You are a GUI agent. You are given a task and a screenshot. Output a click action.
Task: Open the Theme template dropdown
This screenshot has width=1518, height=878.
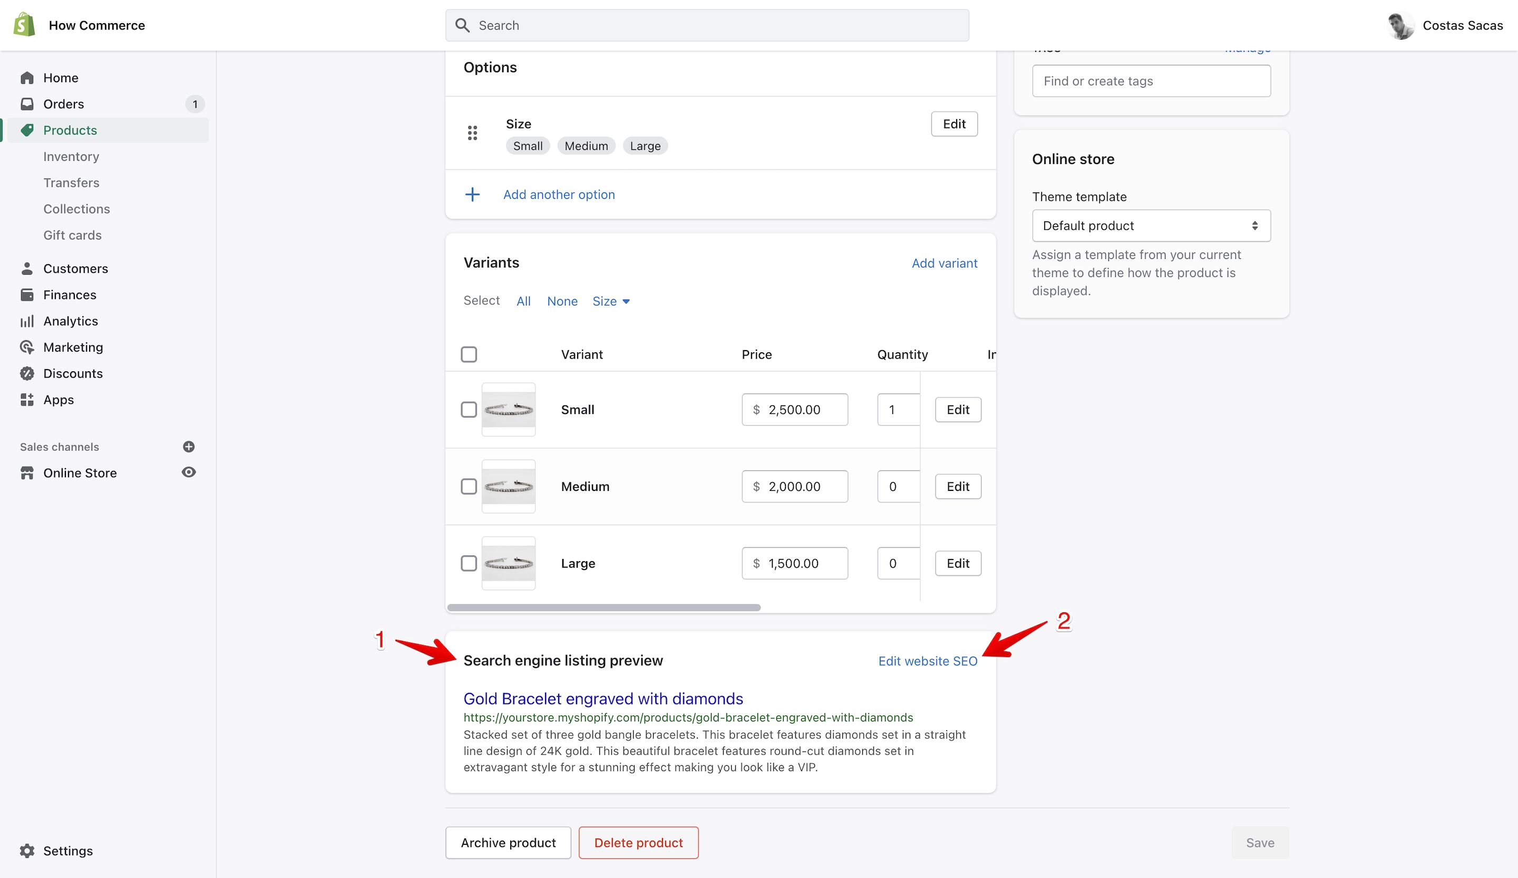(1151, 225)
